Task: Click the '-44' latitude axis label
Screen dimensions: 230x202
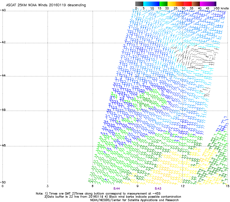Action: coord(3,76)
